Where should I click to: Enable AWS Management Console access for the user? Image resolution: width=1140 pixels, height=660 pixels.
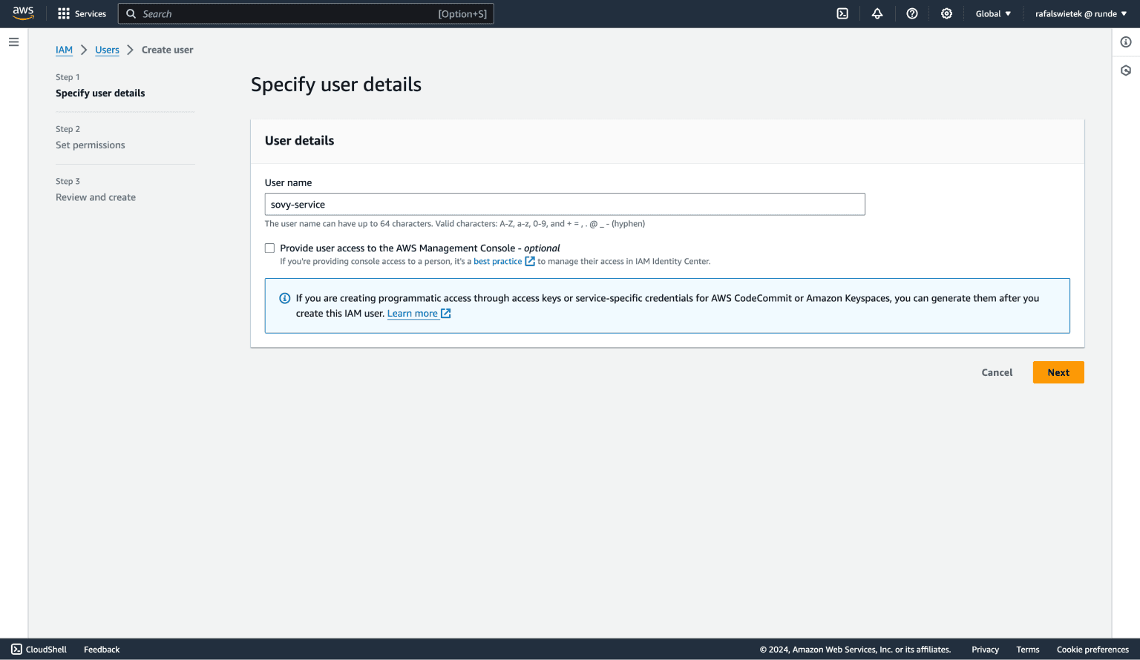(269, 248)
